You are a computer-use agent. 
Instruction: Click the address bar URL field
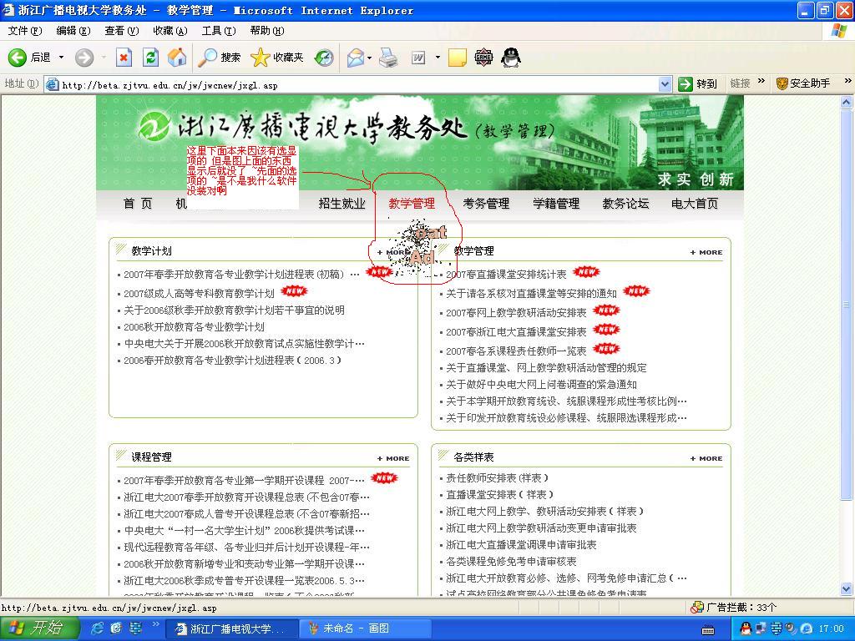[358, 85]
